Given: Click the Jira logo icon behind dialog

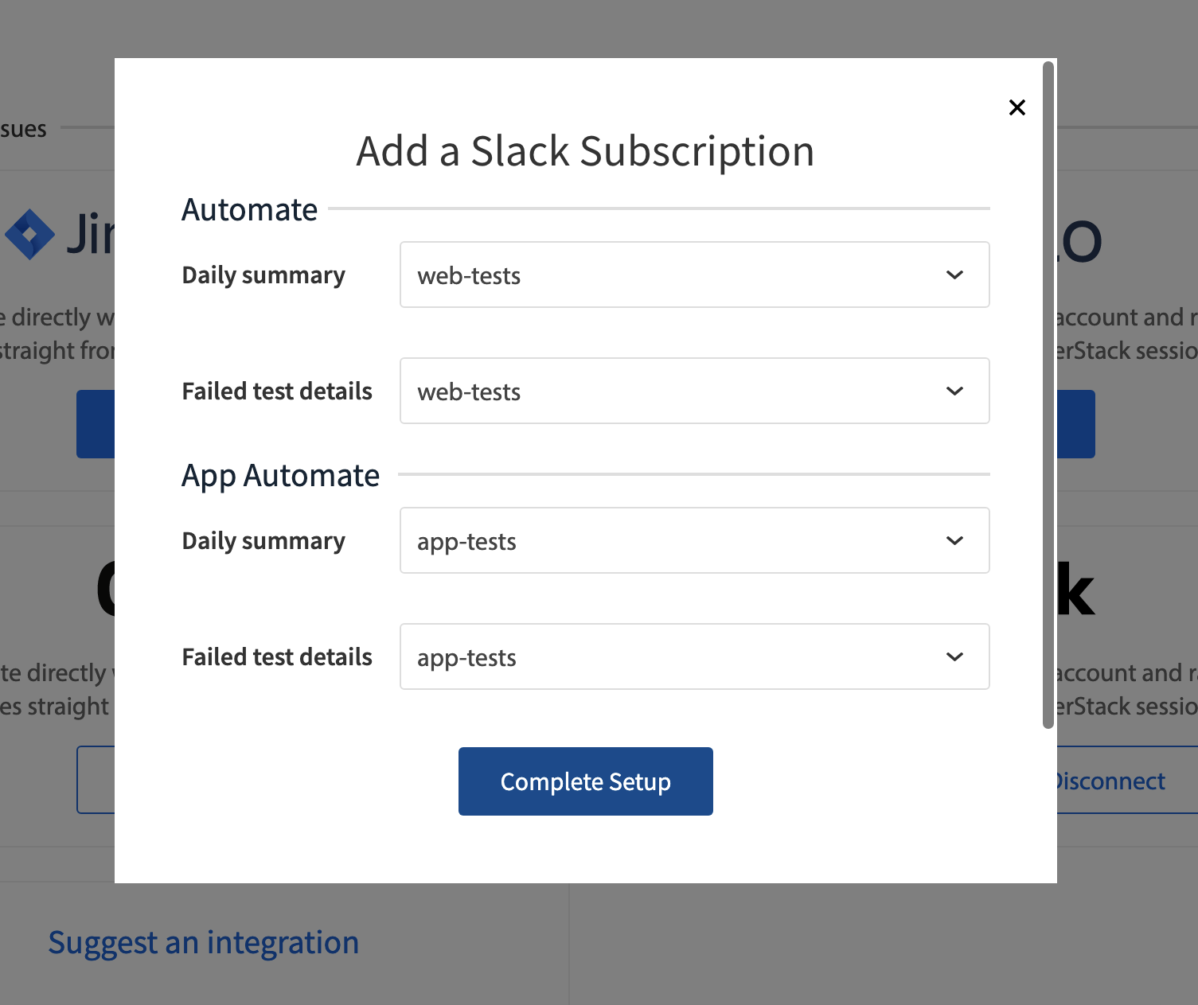Looking at the screenshot, I should (x=29, y=235).
